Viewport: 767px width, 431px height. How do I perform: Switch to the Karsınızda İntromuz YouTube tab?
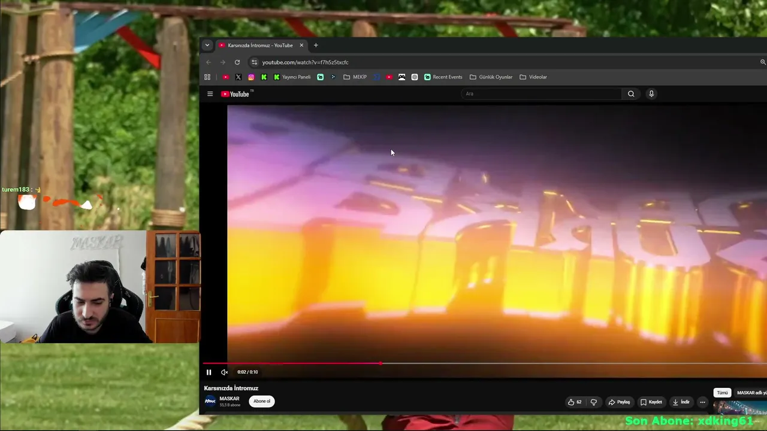[x=261, y=45]
